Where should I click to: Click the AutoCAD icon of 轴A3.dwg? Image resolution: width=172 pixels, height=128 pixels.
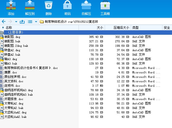(x=2, y=59)
